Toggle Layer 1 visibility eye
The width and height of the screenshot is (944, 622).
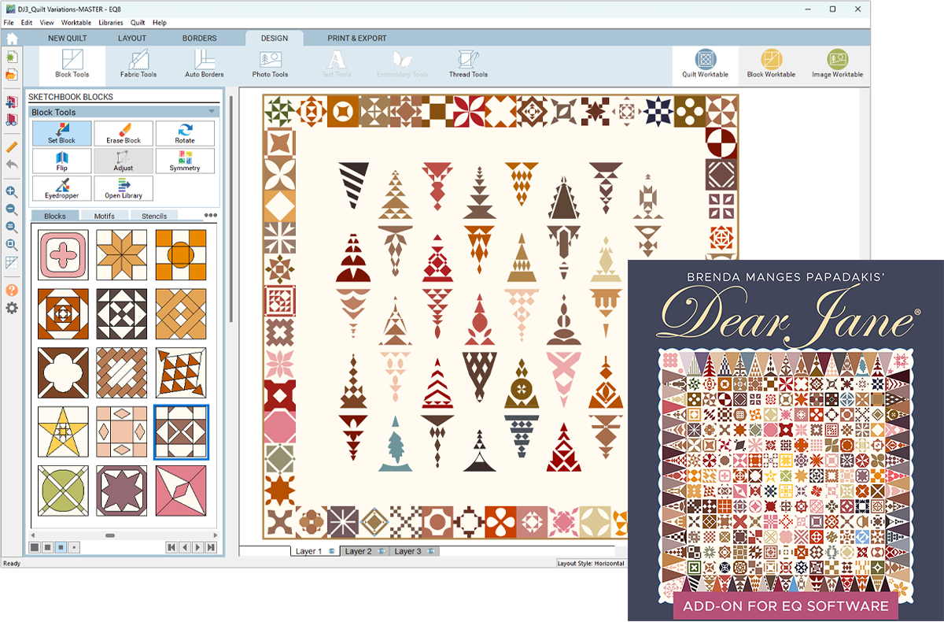[x=332, y=551]
